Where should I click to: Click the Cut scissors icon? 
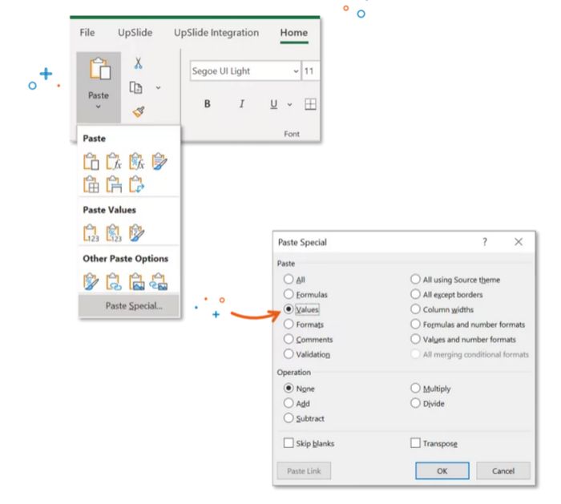[138, 63]
